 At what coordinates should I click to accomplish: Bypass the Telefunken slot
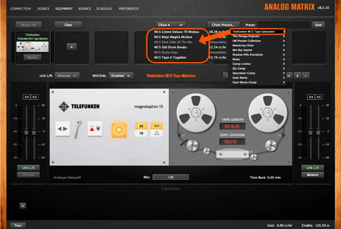point(32,57)
